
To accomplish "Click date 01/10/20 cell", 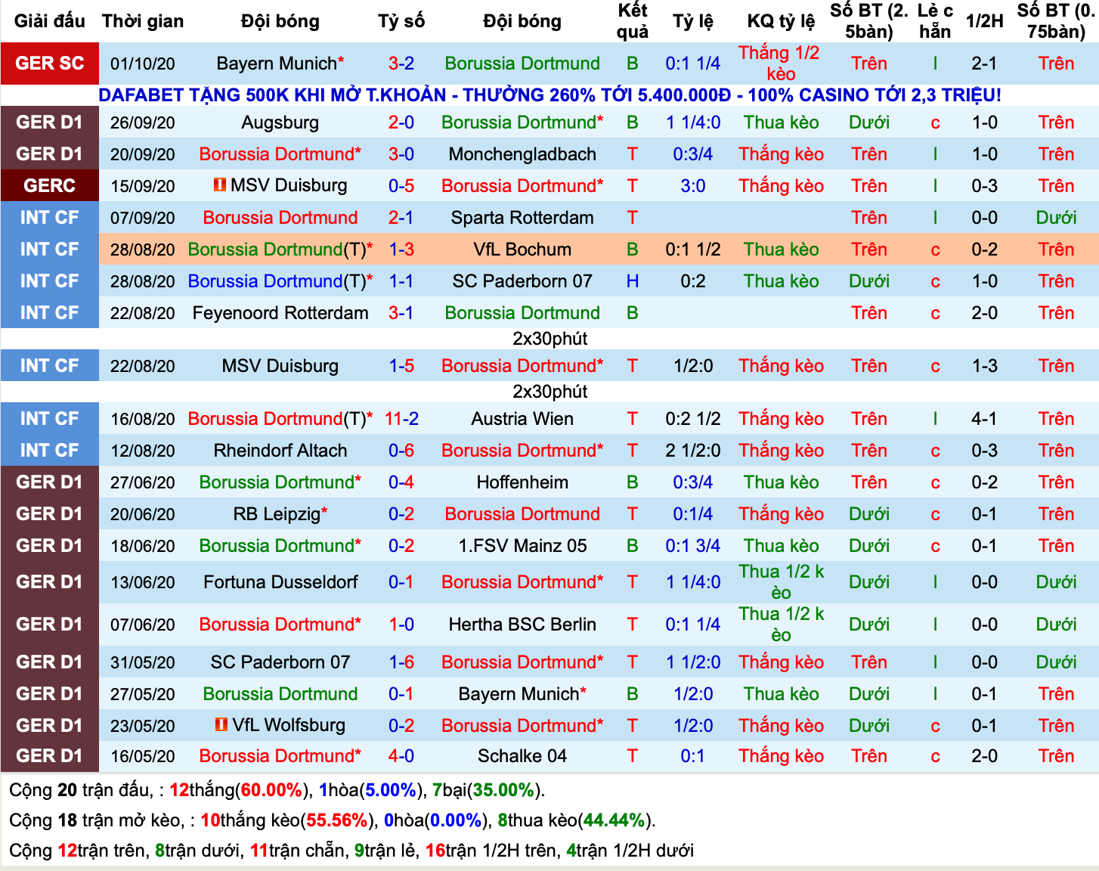I will [143, 64].
